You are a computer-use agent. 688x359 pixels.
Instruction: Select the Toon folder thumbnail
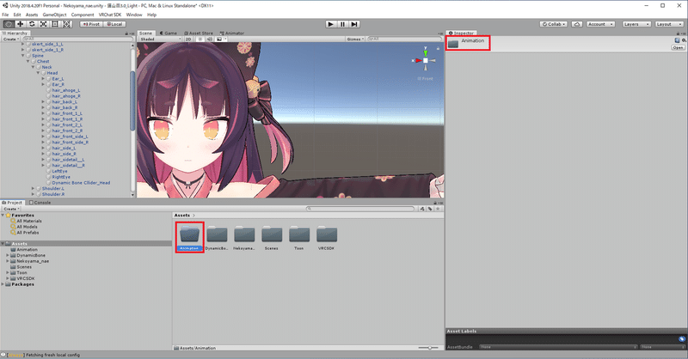(x=298, y=237)
